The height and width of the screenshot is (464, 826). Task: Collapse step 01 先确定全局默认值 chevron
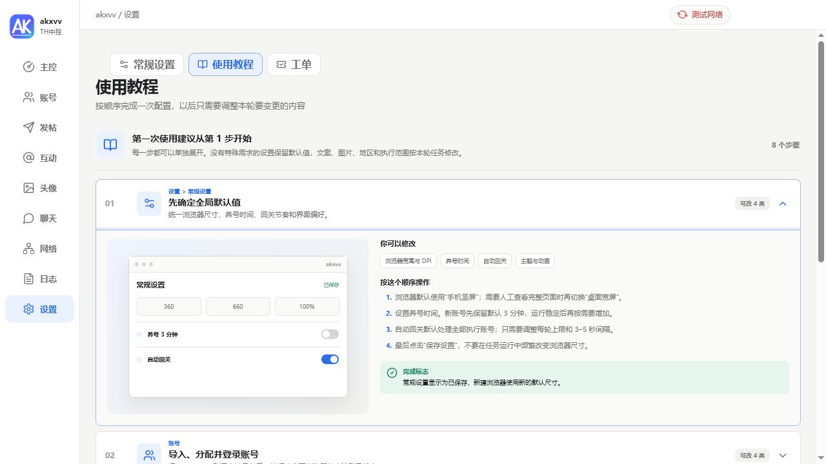coord(783,204)
